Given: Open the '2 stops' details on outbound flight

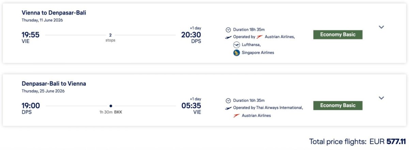Looking at the screenshot, I should (x=110, y=37).
